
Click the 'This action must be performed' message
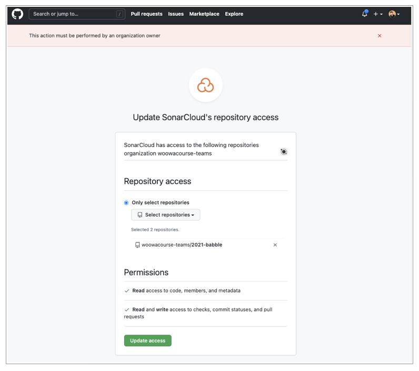[95, 36]
